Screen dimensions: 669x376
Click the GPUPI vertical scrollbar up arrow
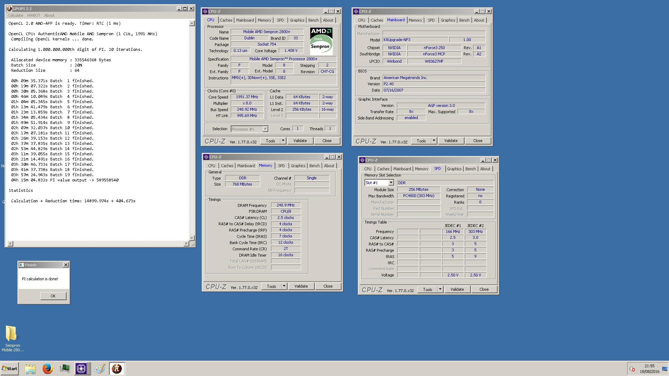click(x=192, y=23)
